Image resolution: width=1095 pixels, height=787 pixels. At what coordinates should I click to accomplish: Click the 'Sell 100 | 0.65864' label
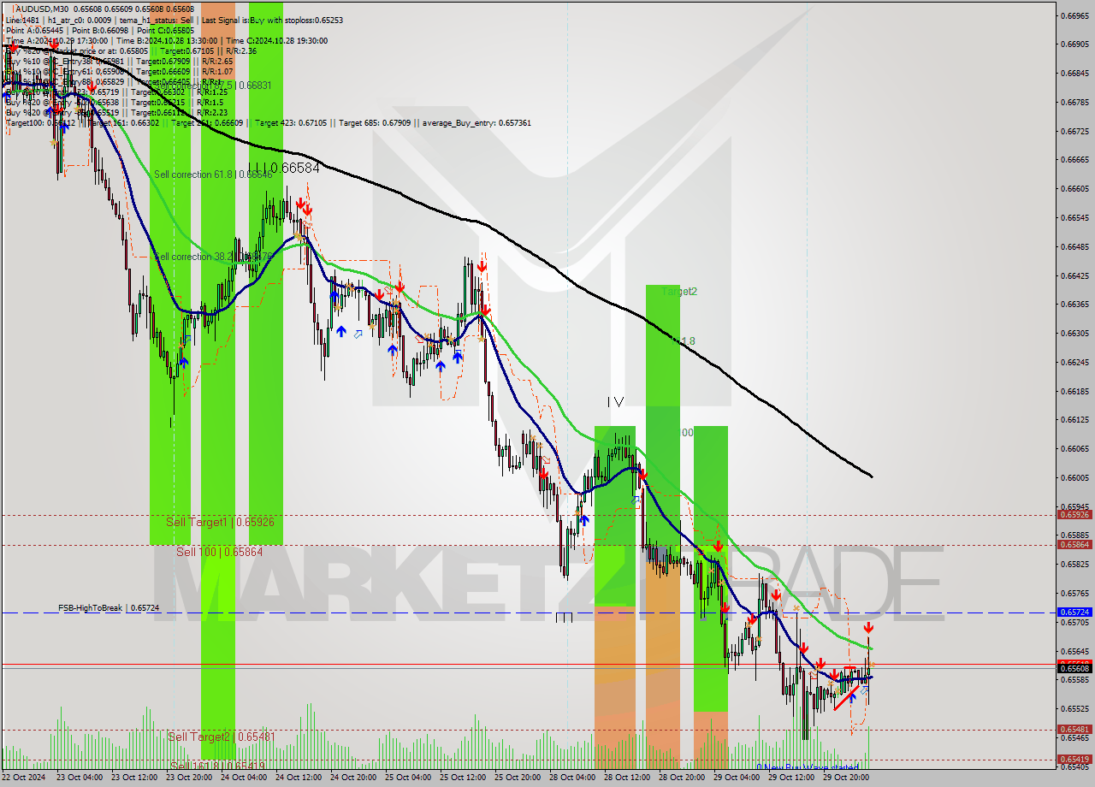[x=219, y=552]
